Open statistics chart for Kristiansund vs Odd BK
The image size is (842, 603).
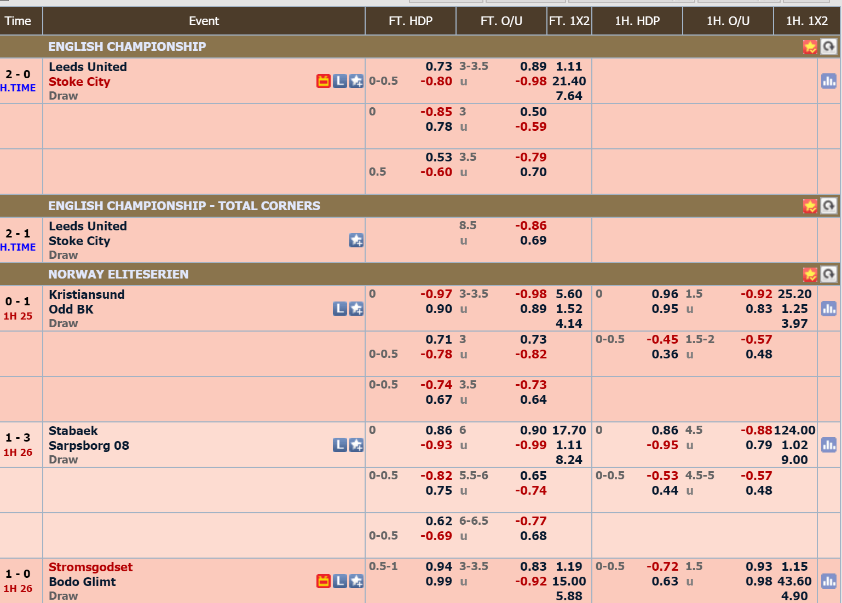[829, 309]
